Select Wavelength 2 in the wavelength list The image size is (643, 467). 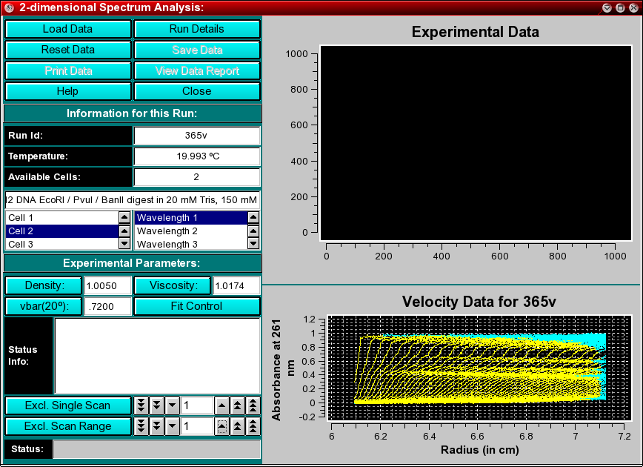tap(189, 231)
